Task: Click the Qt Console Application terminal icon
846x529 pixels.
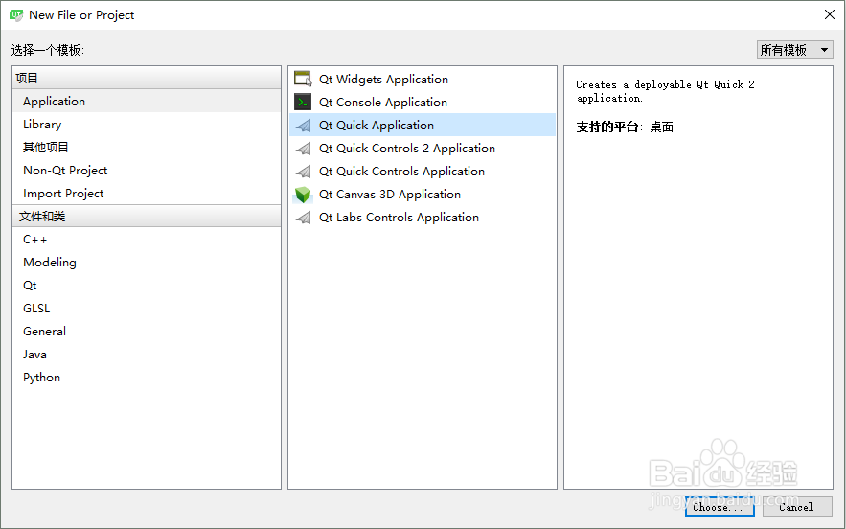Action: [x=303, y=102]
